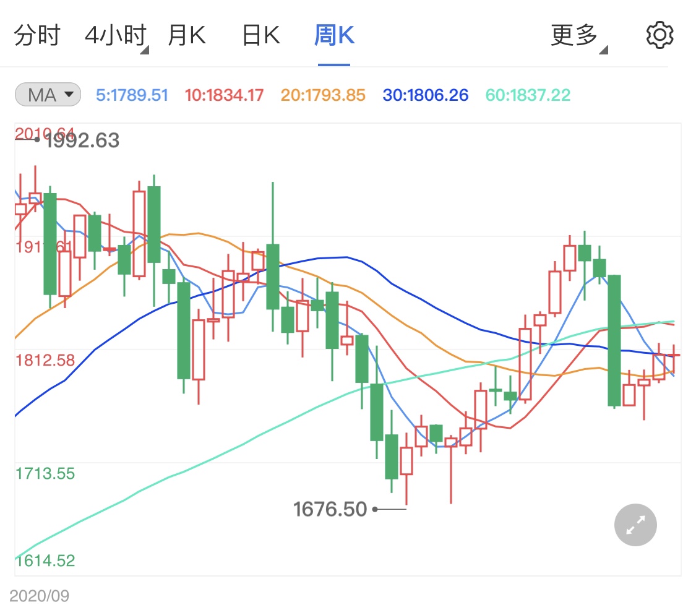Click the 1614.52 axis label
Screen dimensions: 696x610
(x=45, y=561)
